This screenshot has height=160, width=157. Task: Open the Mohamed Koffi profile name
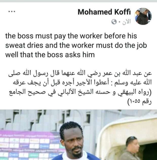(x=104, y=12)
